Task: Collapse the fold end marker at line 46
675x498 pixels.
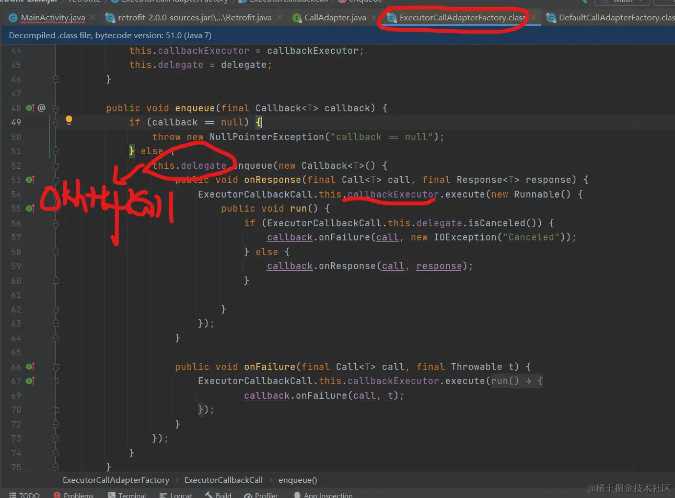Action: tap(55, 79)
